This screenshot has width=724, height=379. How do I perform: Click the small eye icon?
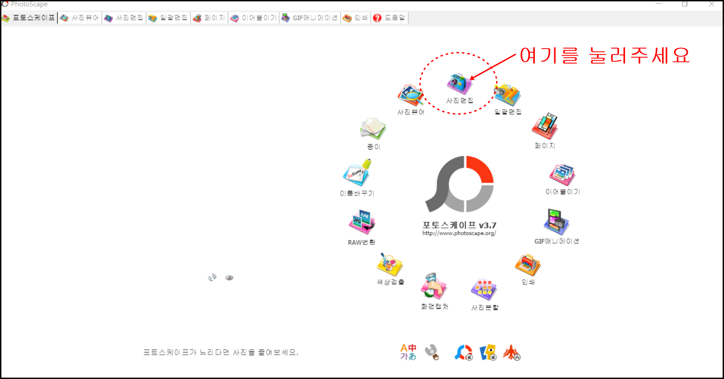pos(229,277)
